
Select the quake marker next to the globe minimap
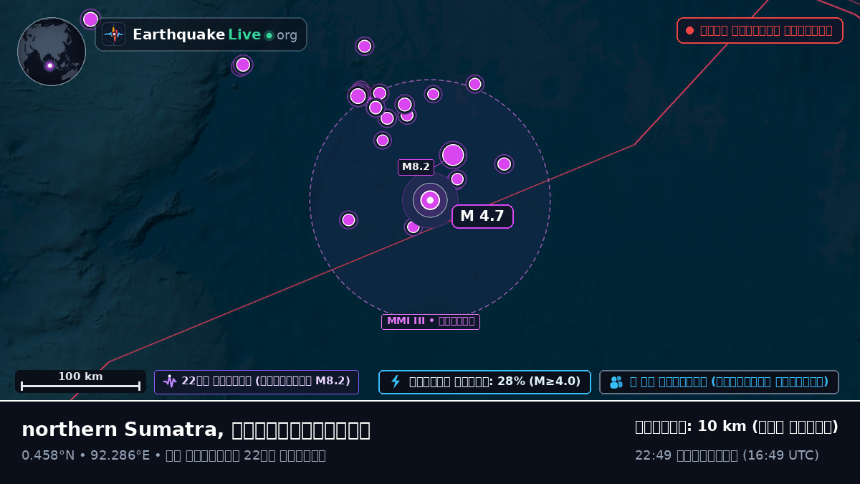pyautogui.click(x=90, y=19)
